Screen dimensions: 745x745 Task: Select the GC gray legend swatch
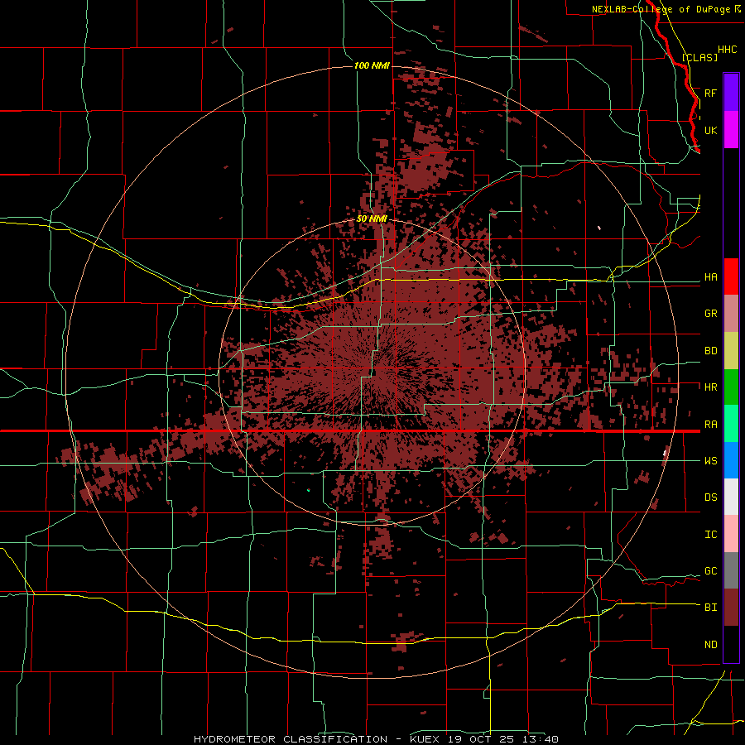coord(731,570)
